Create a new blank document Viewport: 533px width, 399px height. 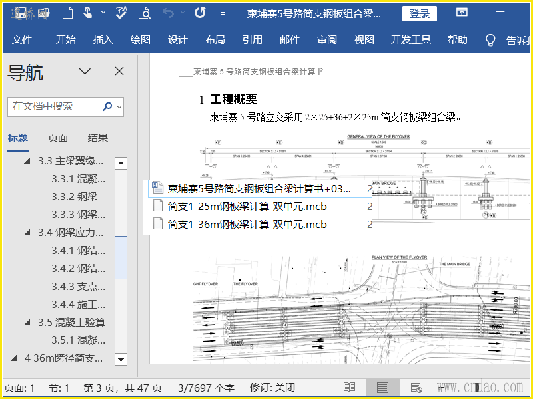tap(67, 13)
